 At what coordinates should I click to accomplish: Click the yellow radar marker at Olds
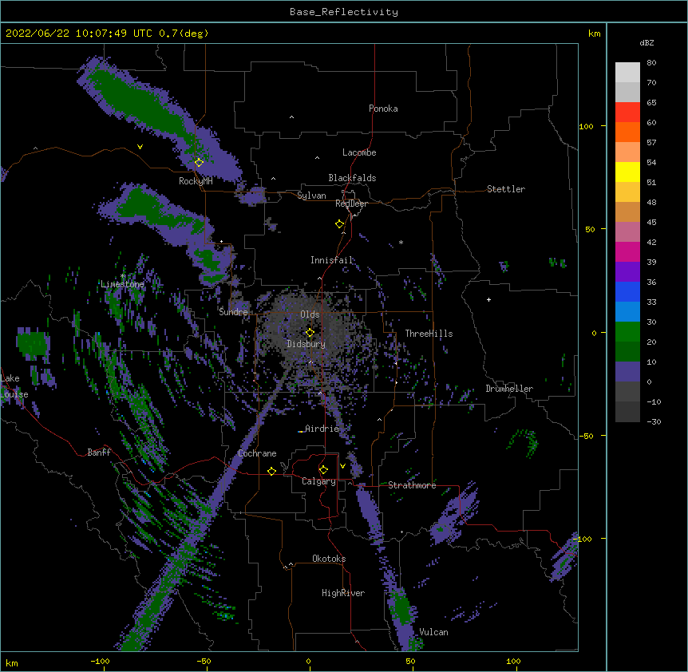310,333
